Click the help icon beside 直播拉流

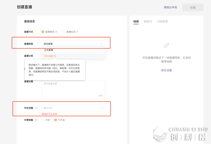tap(77, 32)
